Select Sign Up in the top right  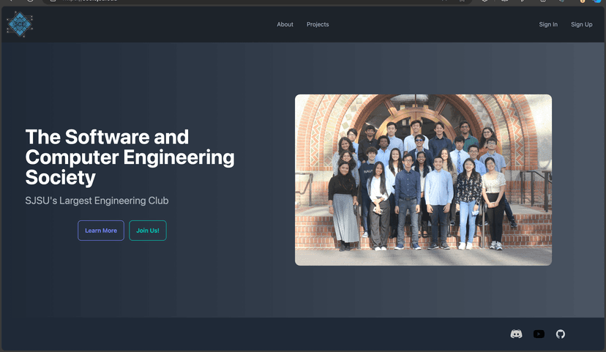(x=582, y=24)
